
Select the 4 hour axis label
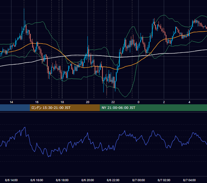coord(189,102)
